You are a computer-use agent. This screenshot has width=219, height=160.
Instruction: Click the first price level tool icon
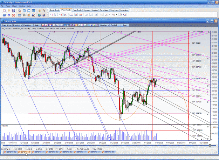52,14
